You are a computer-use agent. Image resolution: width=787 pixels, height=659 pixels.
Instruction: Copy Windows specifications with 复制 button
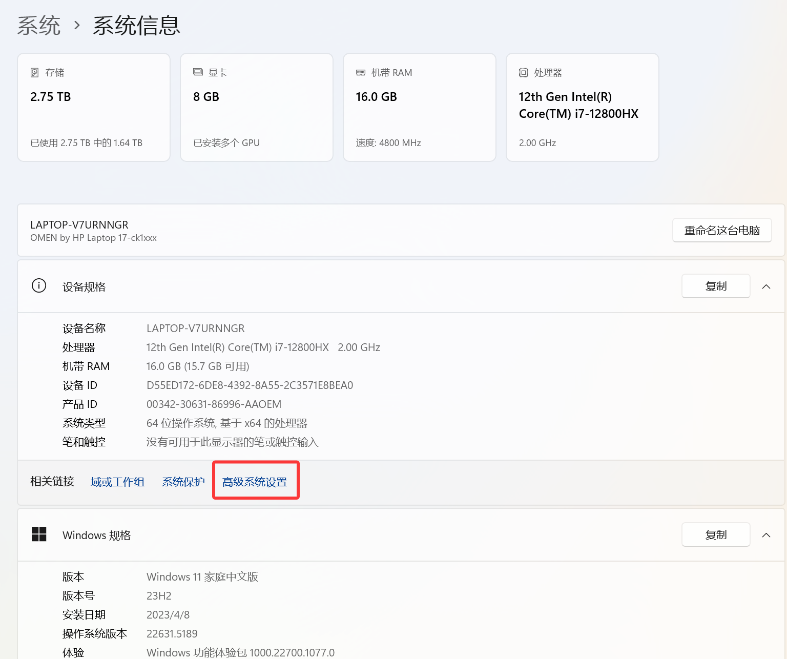pyautogui.click(x=716, y=534)
